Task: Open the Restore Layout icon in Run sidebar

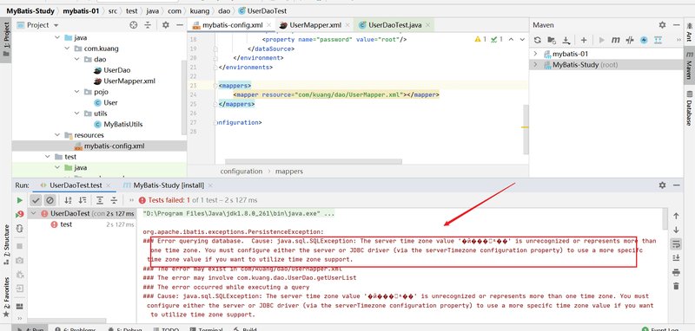Action: point(19,306)
